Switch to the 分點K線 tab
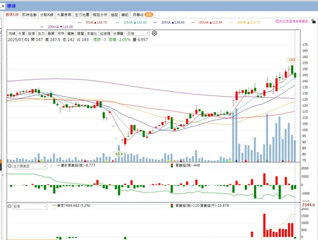The height and width of the screenshot is (240, 318). [x=47, y=15]
